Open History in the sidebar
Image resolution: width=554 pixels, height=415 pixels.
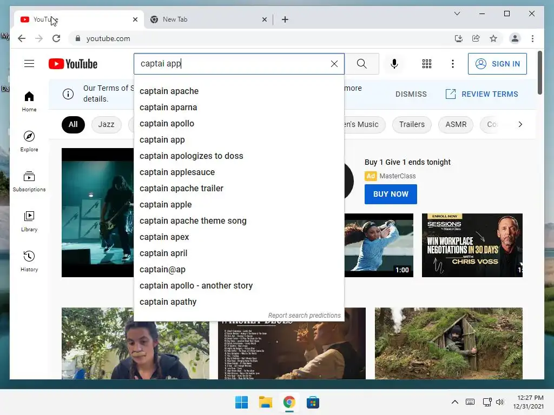29,261
